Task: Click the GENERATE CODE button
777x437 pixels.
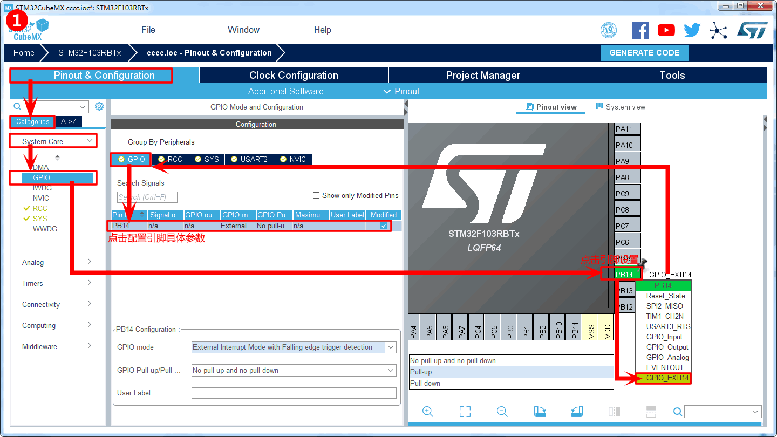Action: point(644,53)
